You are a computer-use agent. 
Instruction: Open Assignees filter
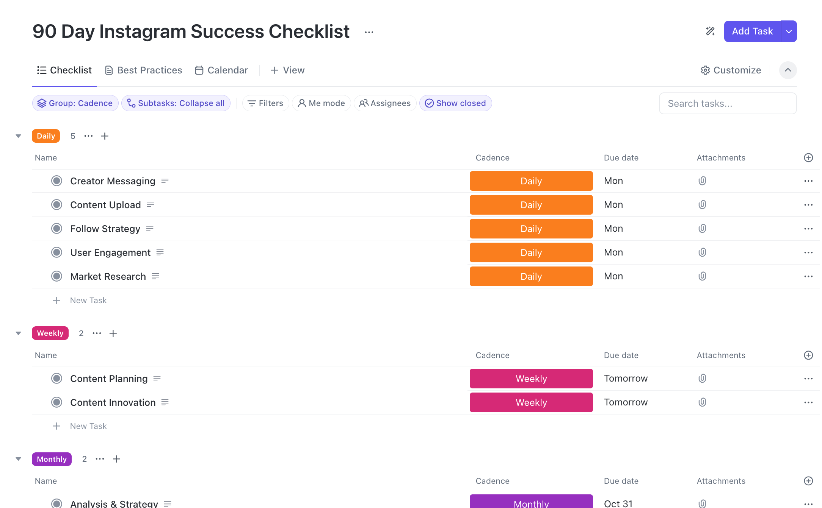[x=385, y=103]
